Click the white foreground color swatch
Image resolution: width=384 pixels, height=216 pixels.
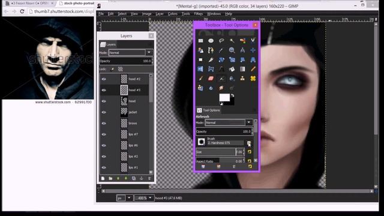pos(224,97)
